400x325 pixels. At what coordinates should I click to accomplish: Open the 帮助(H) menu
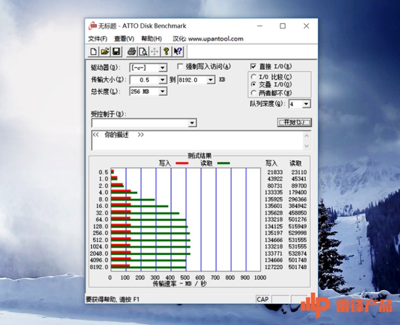coord(152,39)
